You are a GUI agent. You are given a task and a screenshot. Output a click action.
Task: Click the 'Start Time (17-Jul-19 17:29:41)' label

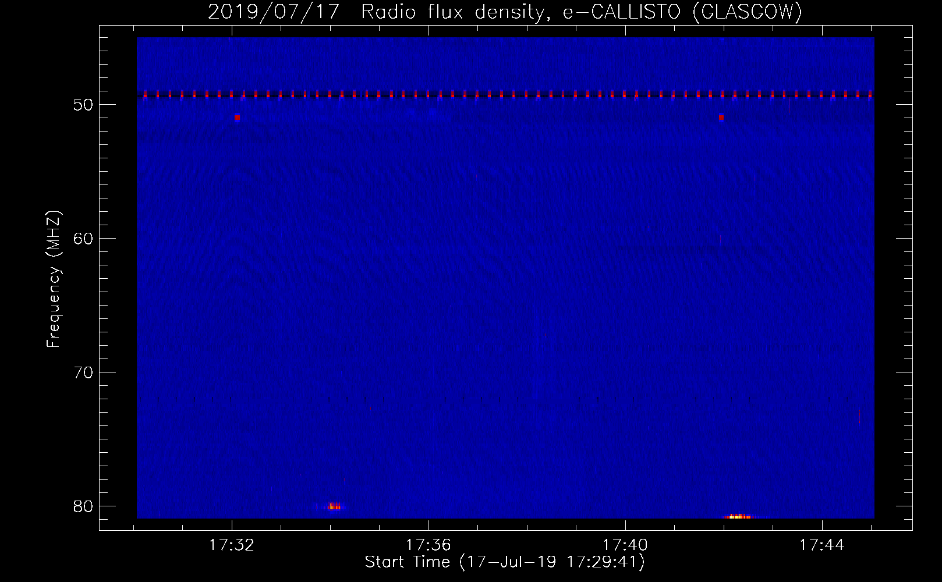tap(505, 562)
